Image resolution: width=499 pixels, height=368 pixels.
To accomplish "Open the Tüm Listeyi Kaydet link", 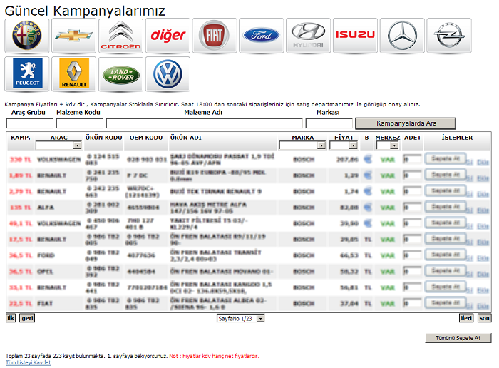I will [x=28, y=362].
